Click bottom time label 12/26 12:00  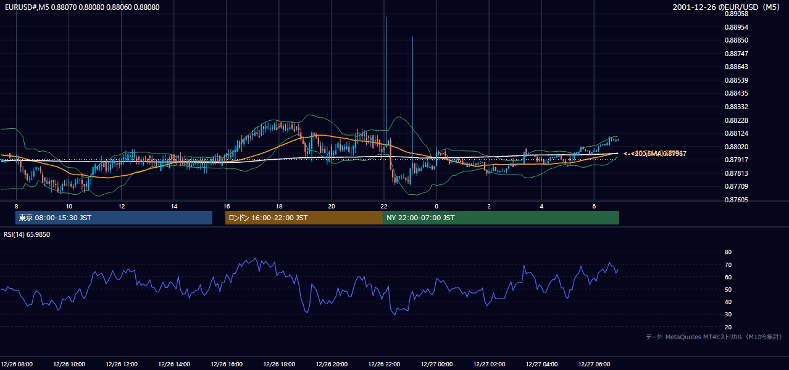click(122, 364)
